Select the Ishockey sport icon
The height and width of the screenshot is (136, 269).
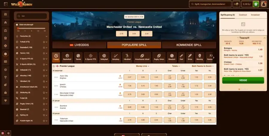point(116,57)
